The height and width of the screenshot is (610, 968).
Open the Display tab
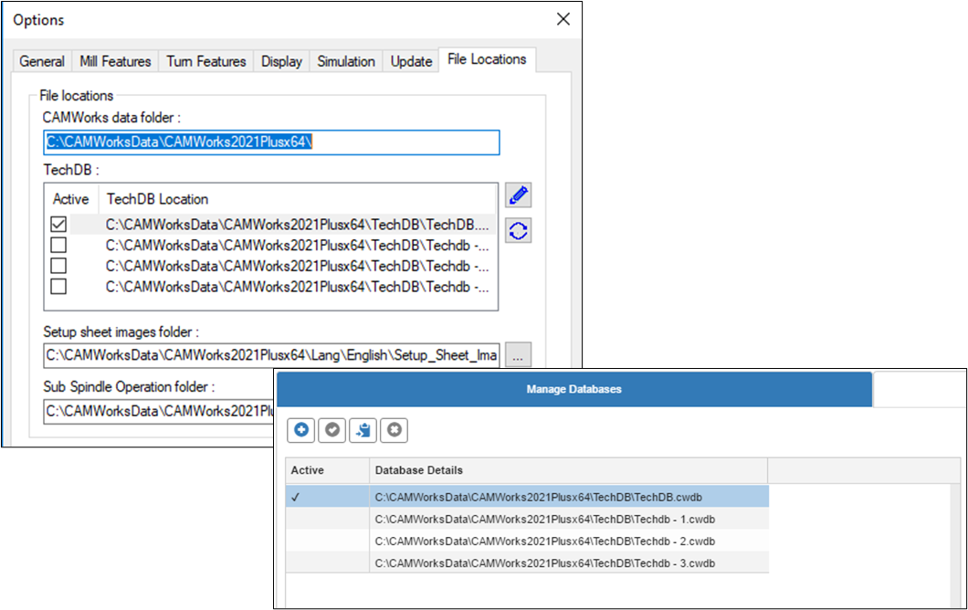point(281,61)
